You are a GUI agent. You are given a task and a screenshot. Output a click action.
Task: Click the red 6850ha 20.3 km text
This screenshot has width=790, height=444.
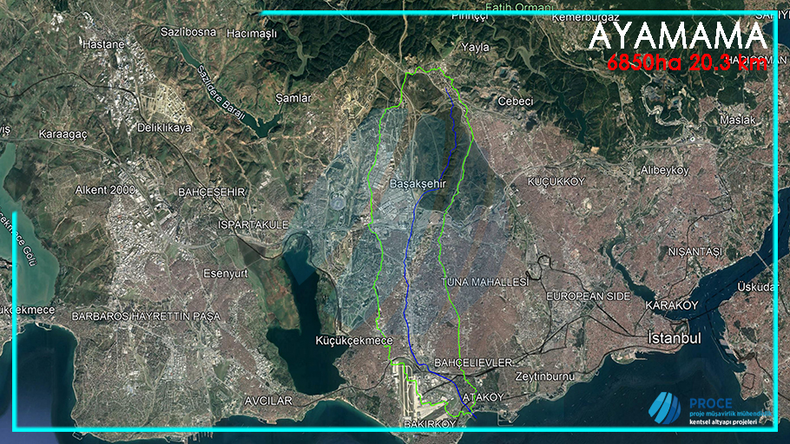[x=687, y=63]
